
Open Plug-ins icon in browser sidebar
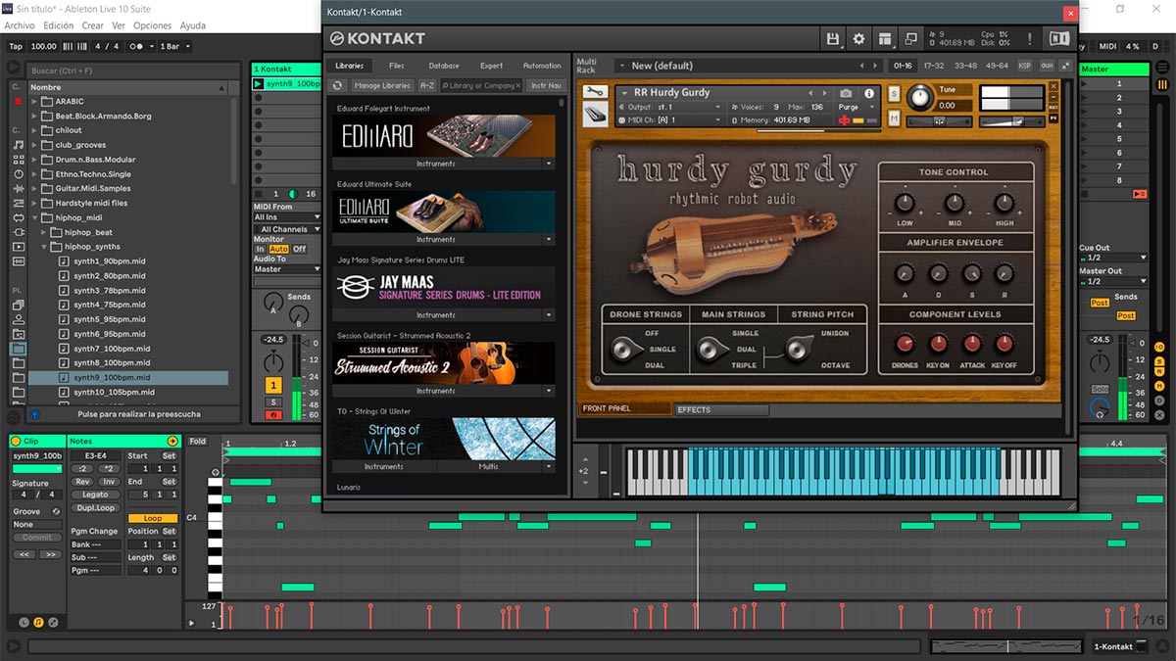coord(18,232)
